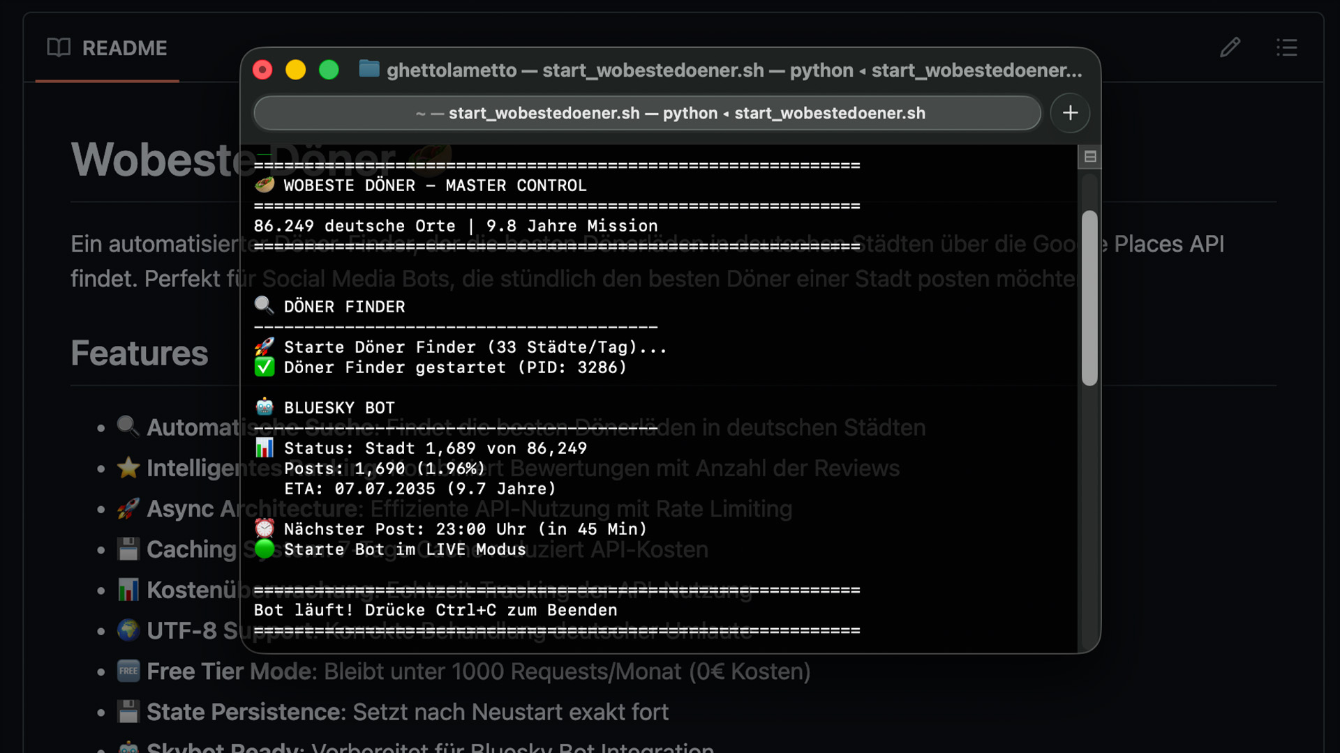Click the README edit pencil icon
This screenshot has width=1340, height=753.
click(1230, 47)
